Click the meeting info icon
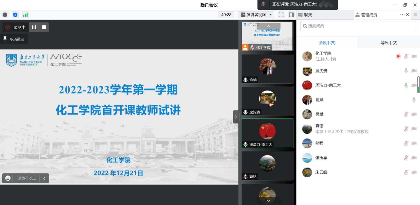 click(5, 15)
